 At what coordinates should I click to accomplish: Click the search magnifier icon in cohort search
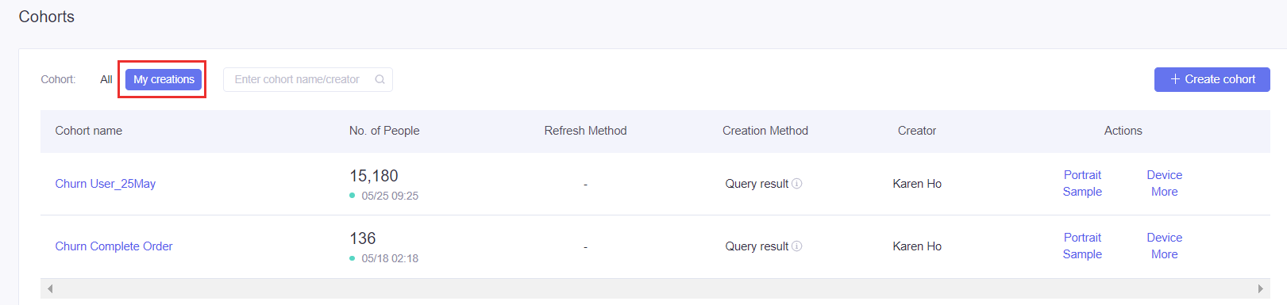point(380,79)
